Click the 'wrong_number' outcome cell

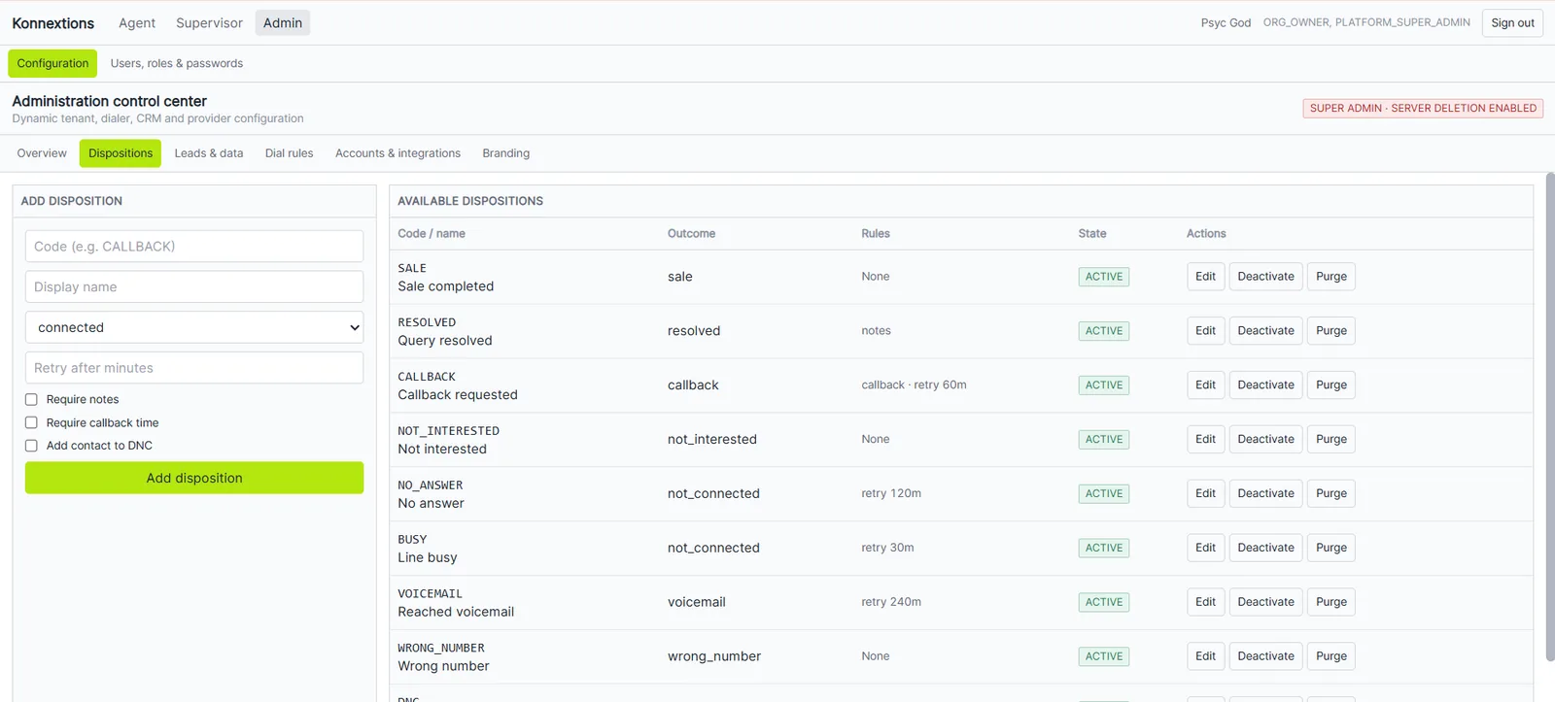(714, 656)
